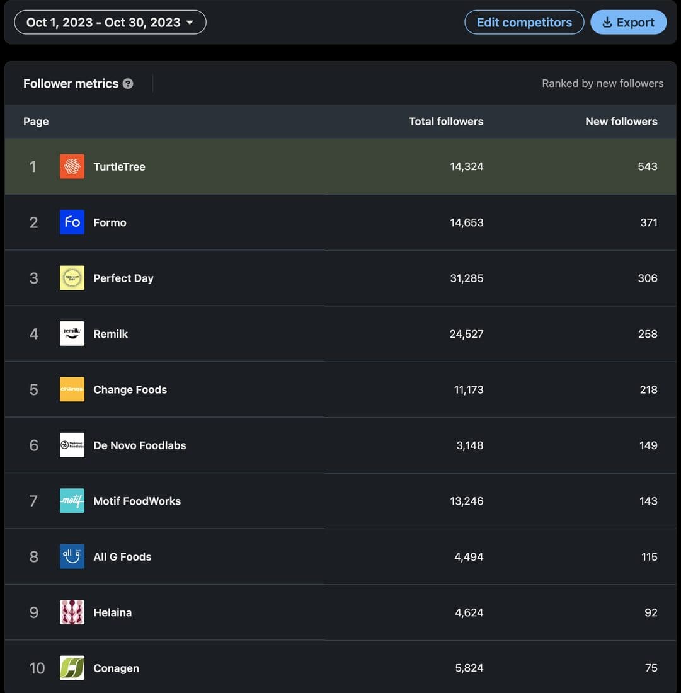Open the De Novo Foodlabs page link

click(140, 445)
